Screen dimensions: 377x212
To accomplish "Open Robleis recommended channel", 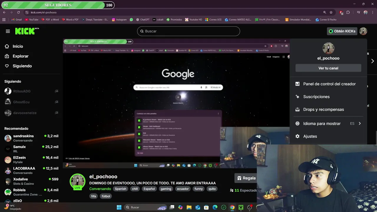I will [x=31, y=192].
